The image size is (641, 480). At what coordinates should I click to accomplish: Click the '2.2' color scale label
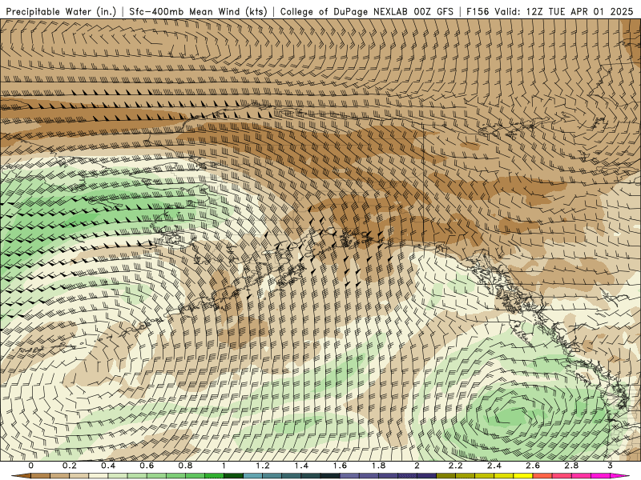click(456, 466)
